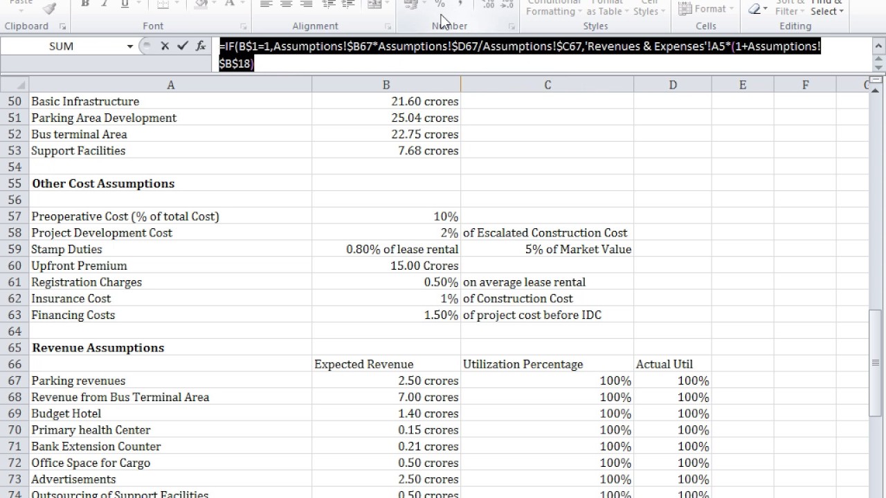Increase decimal places
886x498 pixels.
click(489, 4)
